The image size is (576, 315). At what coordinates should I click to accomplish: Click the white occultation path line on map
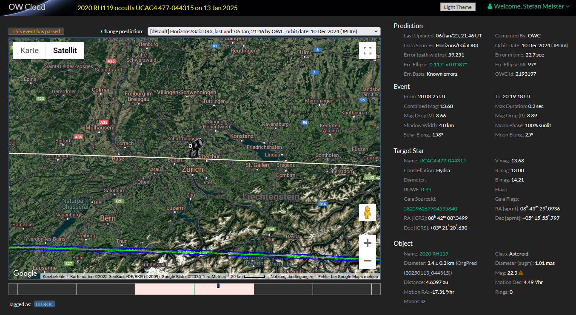pos(194,159)
